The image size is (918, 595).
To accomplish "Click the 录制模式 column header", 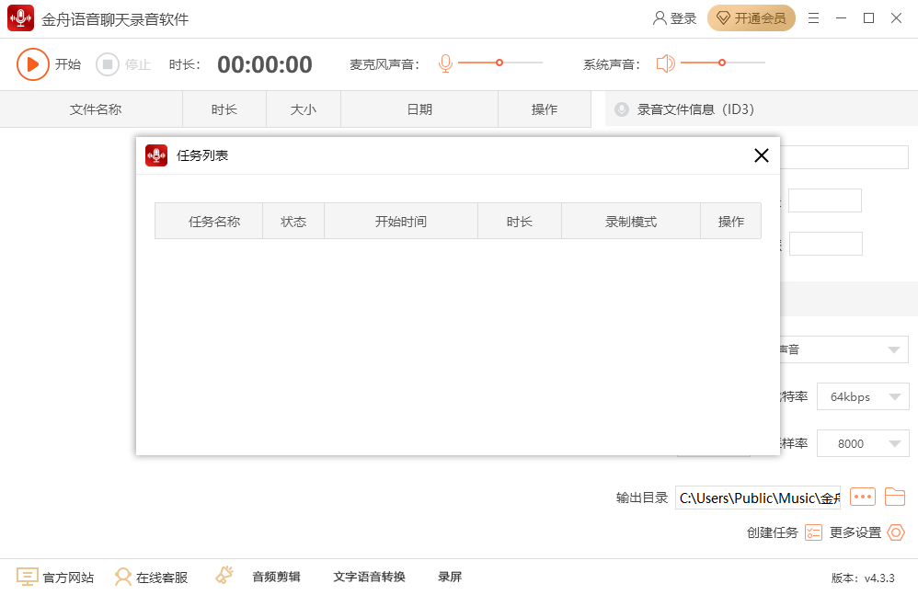I will pos(631,222).
